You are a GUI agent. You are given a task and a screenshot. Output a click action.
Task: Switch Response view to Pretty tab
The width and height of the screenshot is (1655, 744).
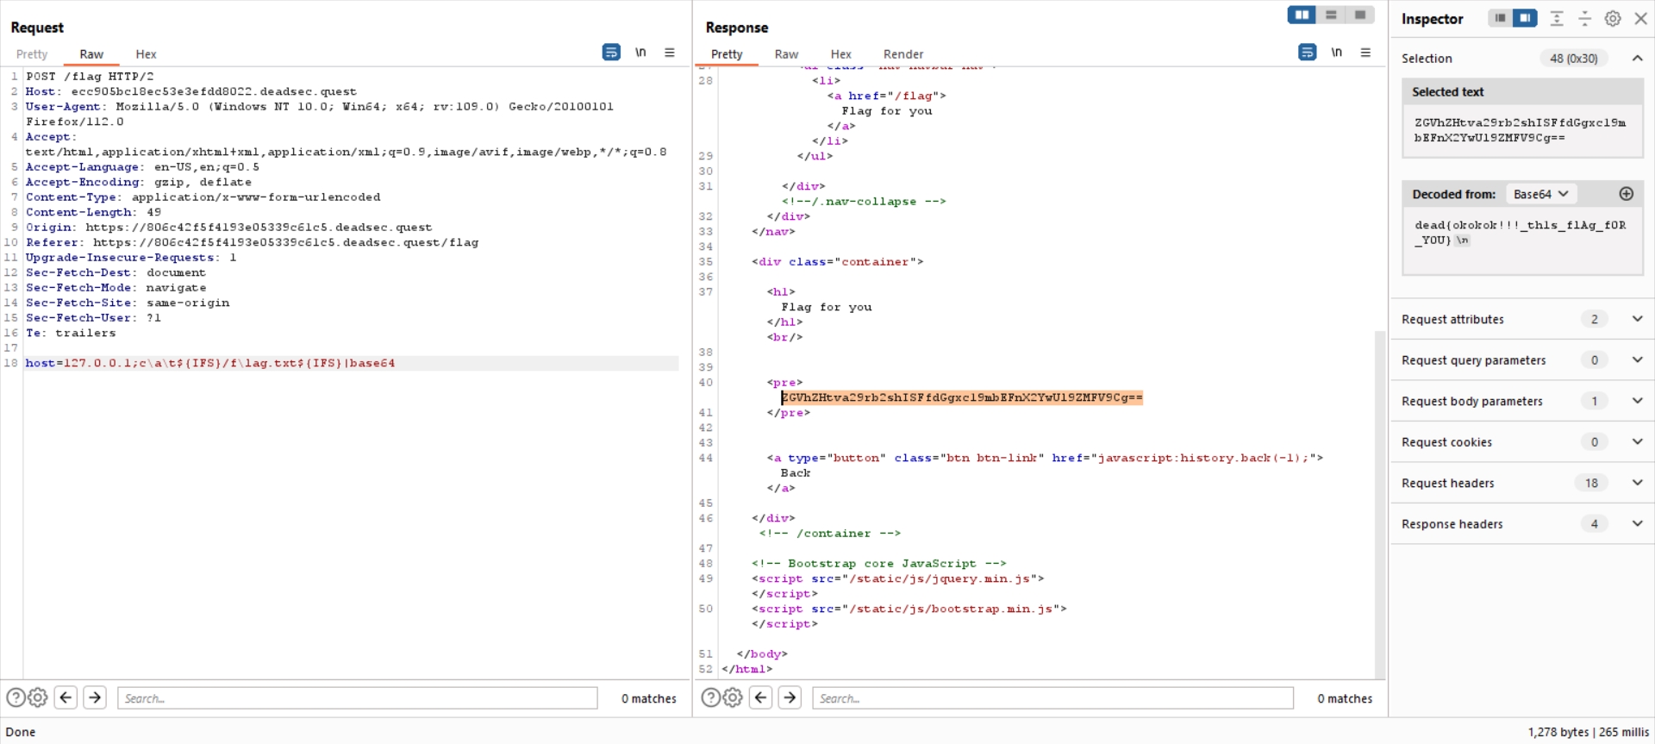[727, 54]
